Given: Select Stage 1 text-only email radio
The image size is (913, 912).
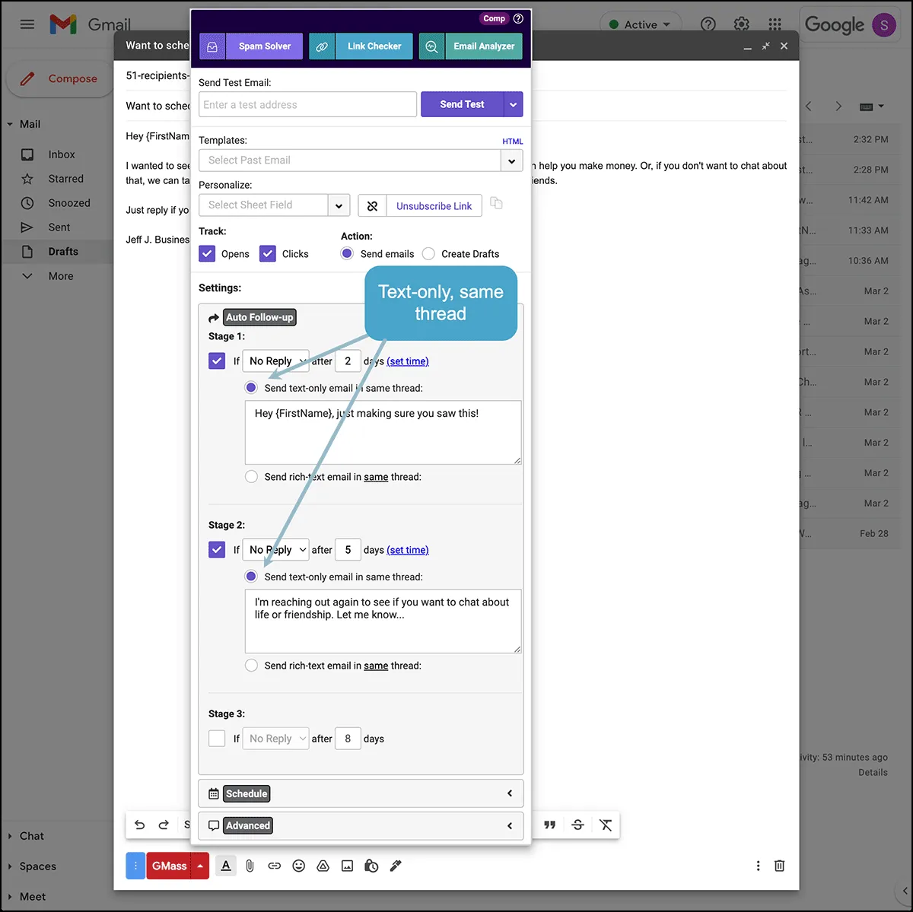Looking at the screenshot, I should 251,388.
